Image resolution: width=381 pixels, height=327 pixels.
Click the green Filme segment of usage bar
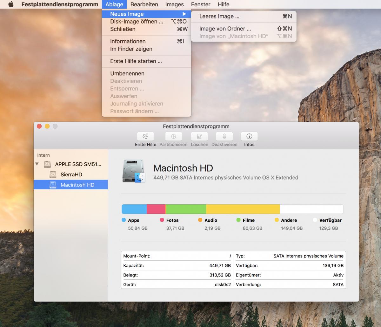[186, 209]
